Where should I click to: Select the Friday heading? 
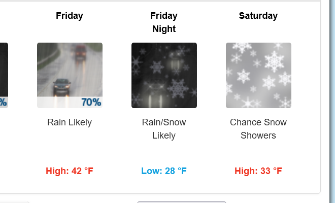70,16
